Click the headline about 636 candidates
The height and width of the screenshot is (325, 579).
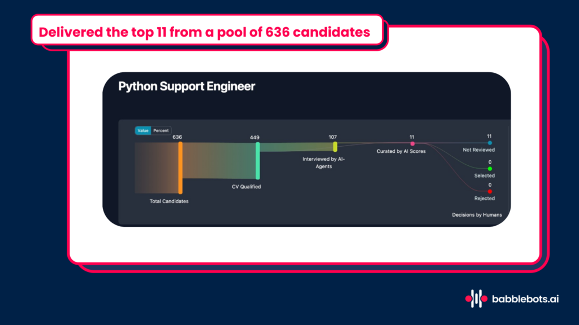click(204, 32)
